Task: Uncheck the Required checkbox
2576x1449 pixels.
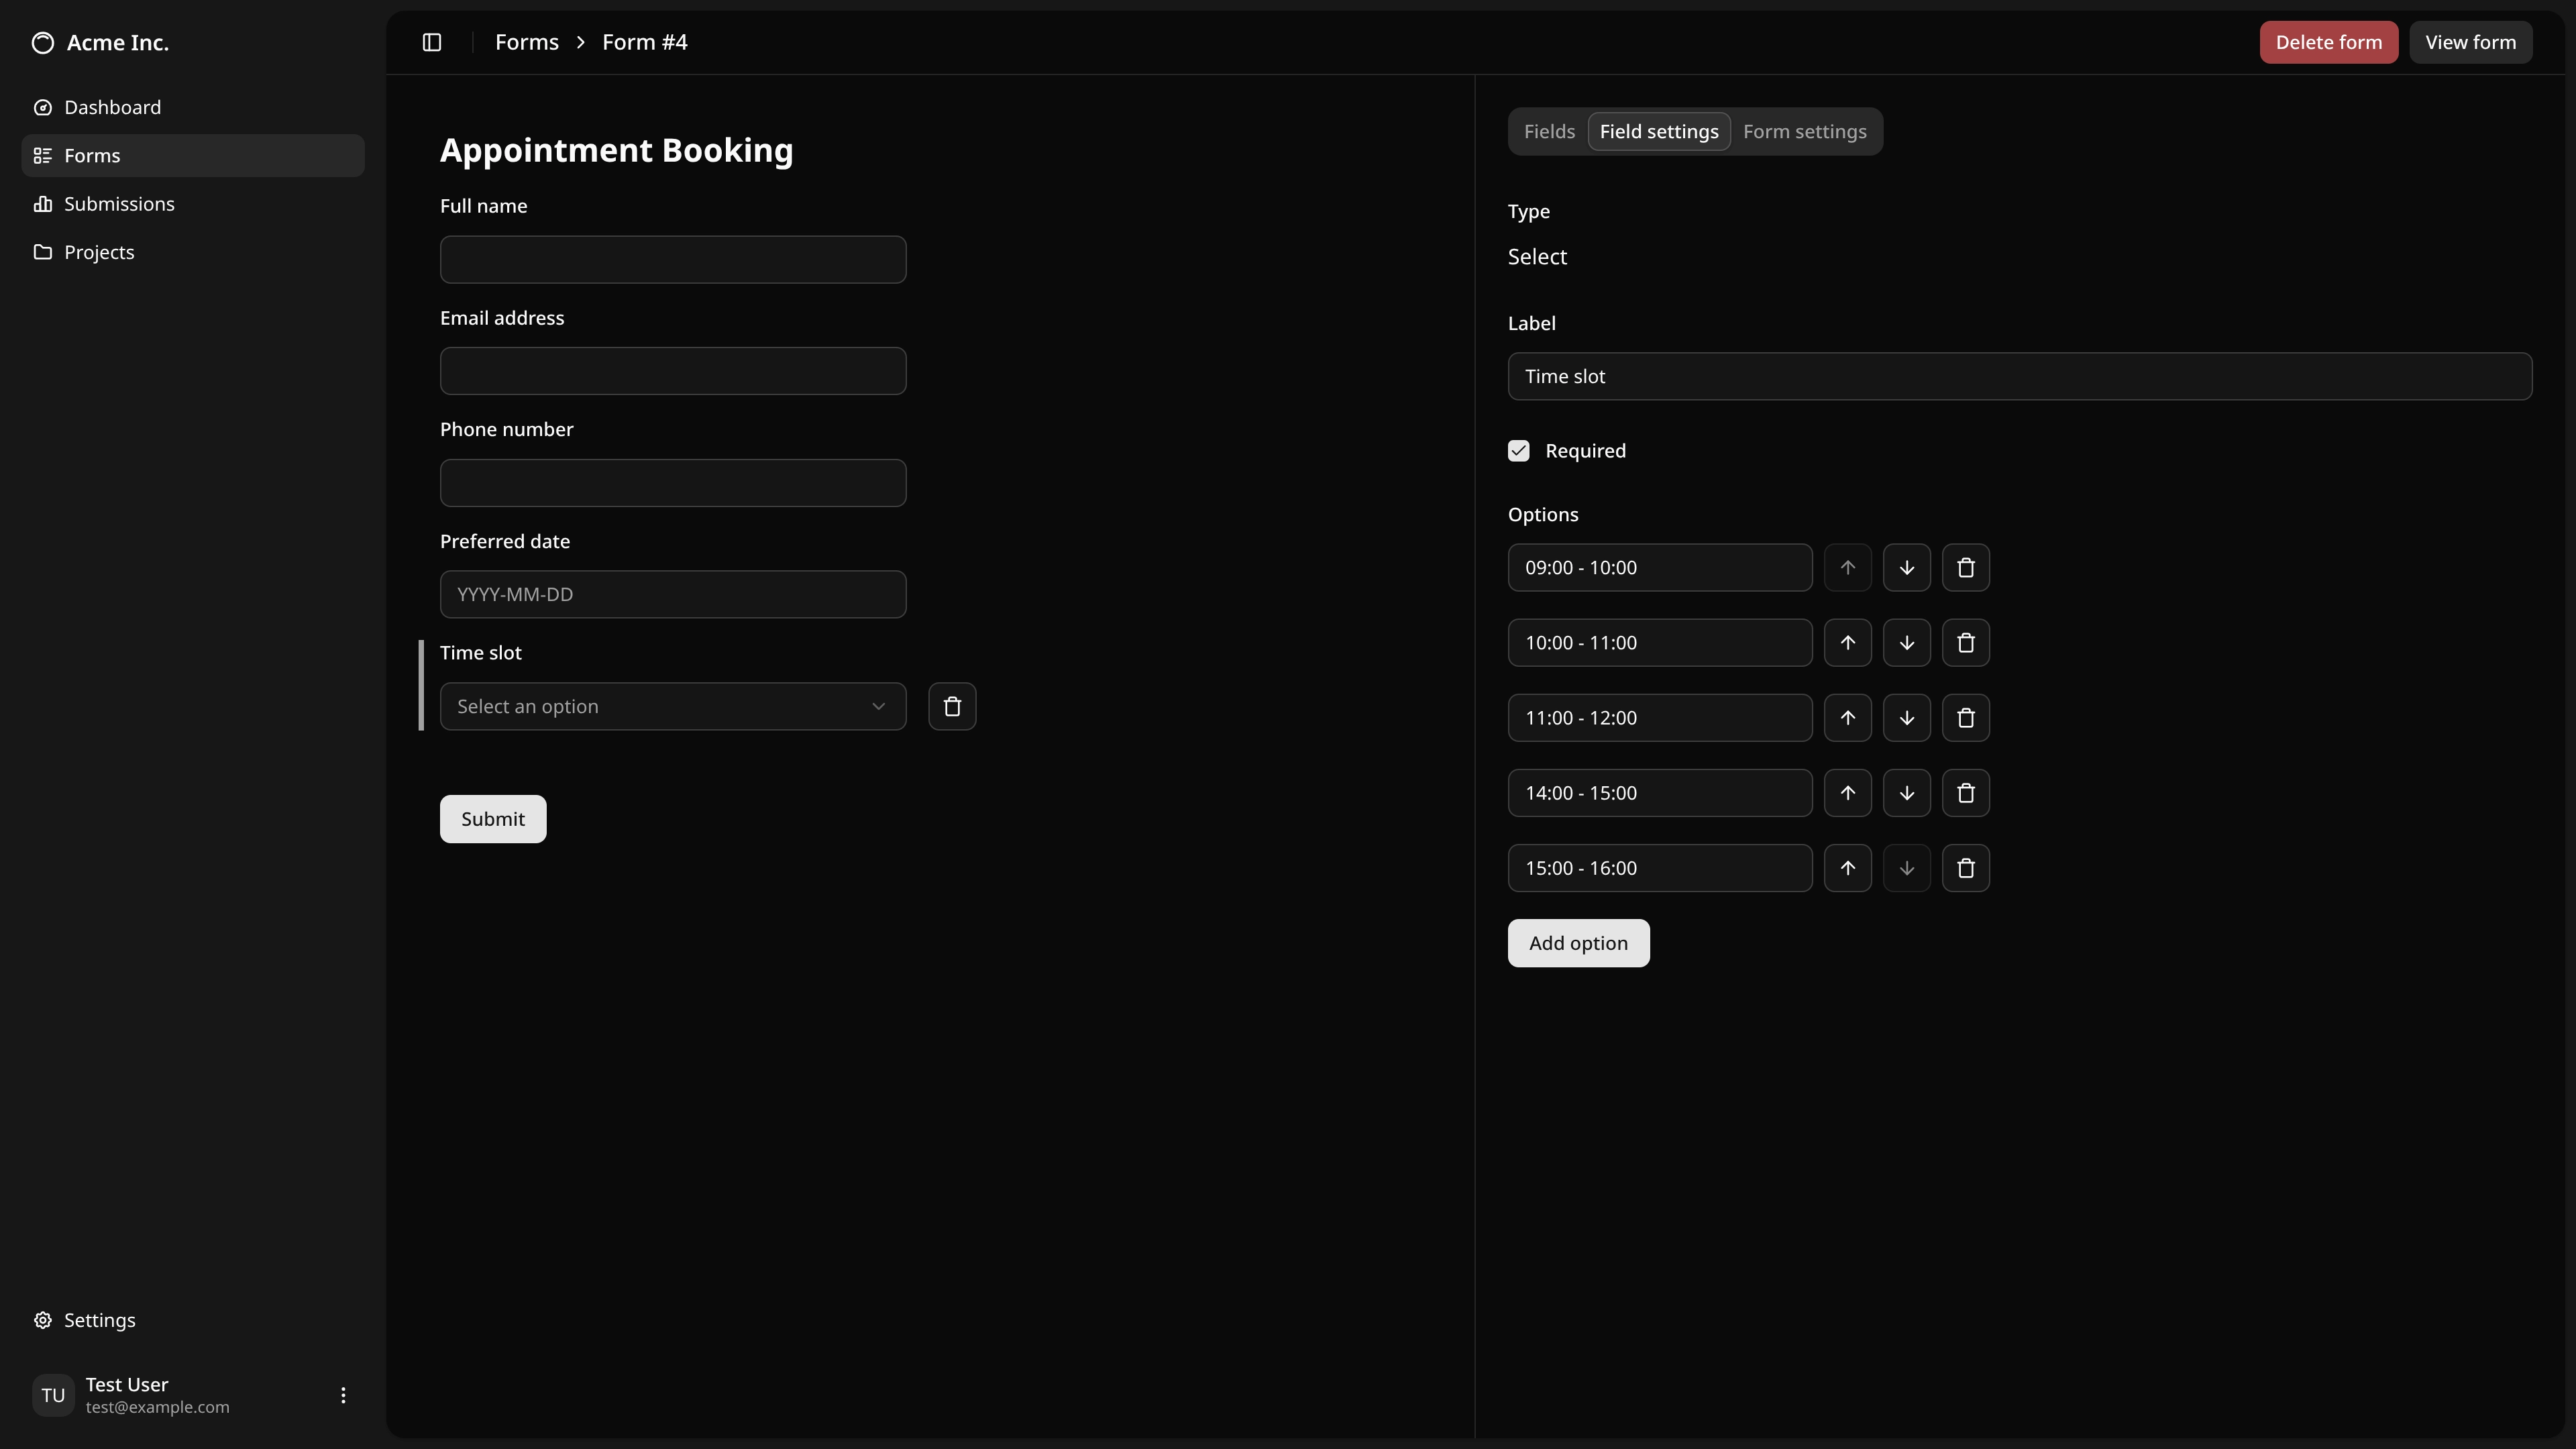Action: coord(1518,450)
